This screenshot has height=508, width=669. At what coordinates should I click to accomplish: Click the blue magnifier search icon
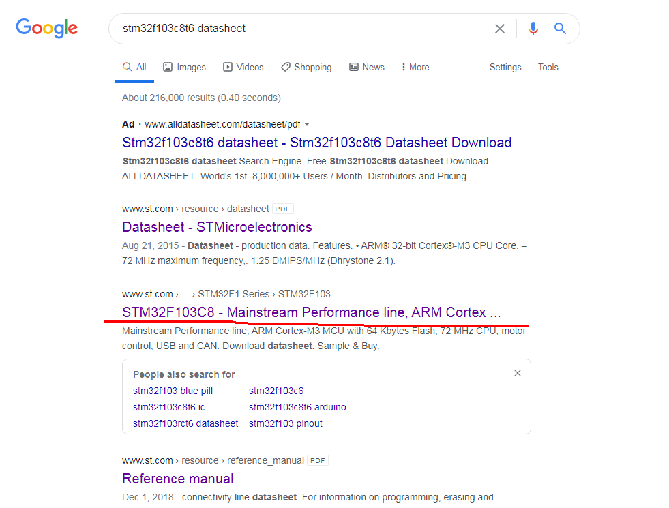coord(560,29)
